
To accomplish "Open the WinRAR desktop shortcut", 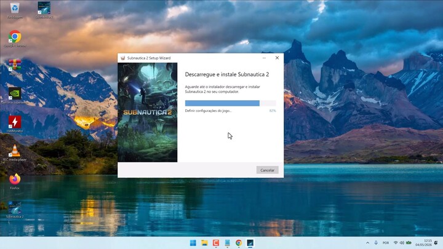I will (15, 67).
